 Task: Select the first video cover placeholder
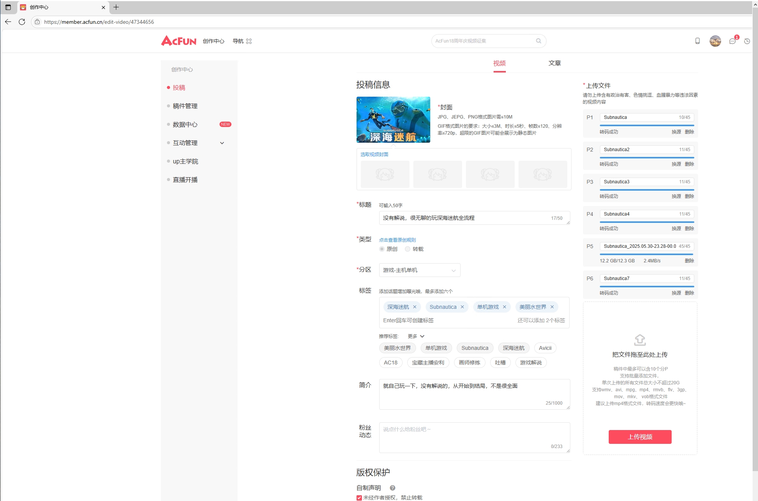(x=385, y=175)
